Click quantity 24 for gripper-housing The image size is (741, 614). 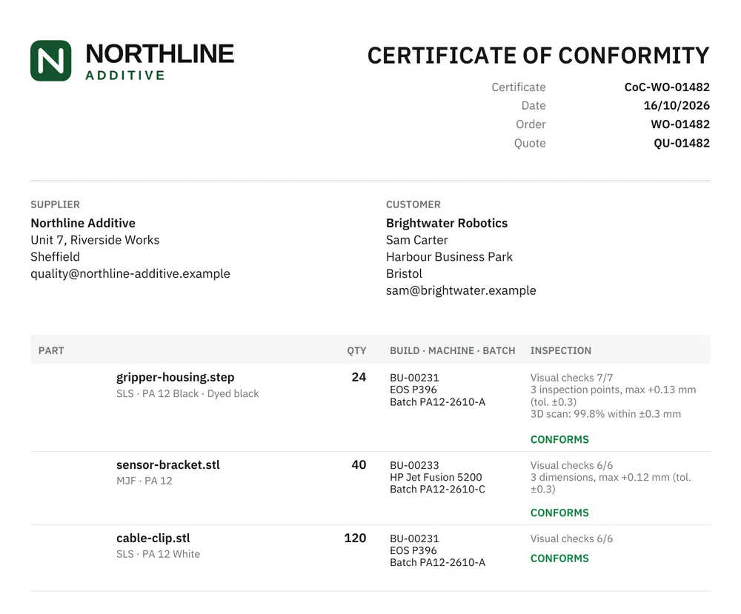359,378
